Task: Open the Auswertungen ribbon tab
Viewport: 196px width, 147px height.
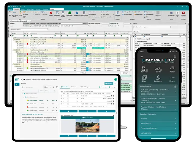Action: (30, 9)
